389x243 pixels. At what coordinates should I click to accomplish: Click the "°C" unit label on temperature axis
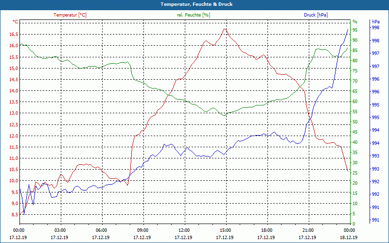click(x=16, y=22)
